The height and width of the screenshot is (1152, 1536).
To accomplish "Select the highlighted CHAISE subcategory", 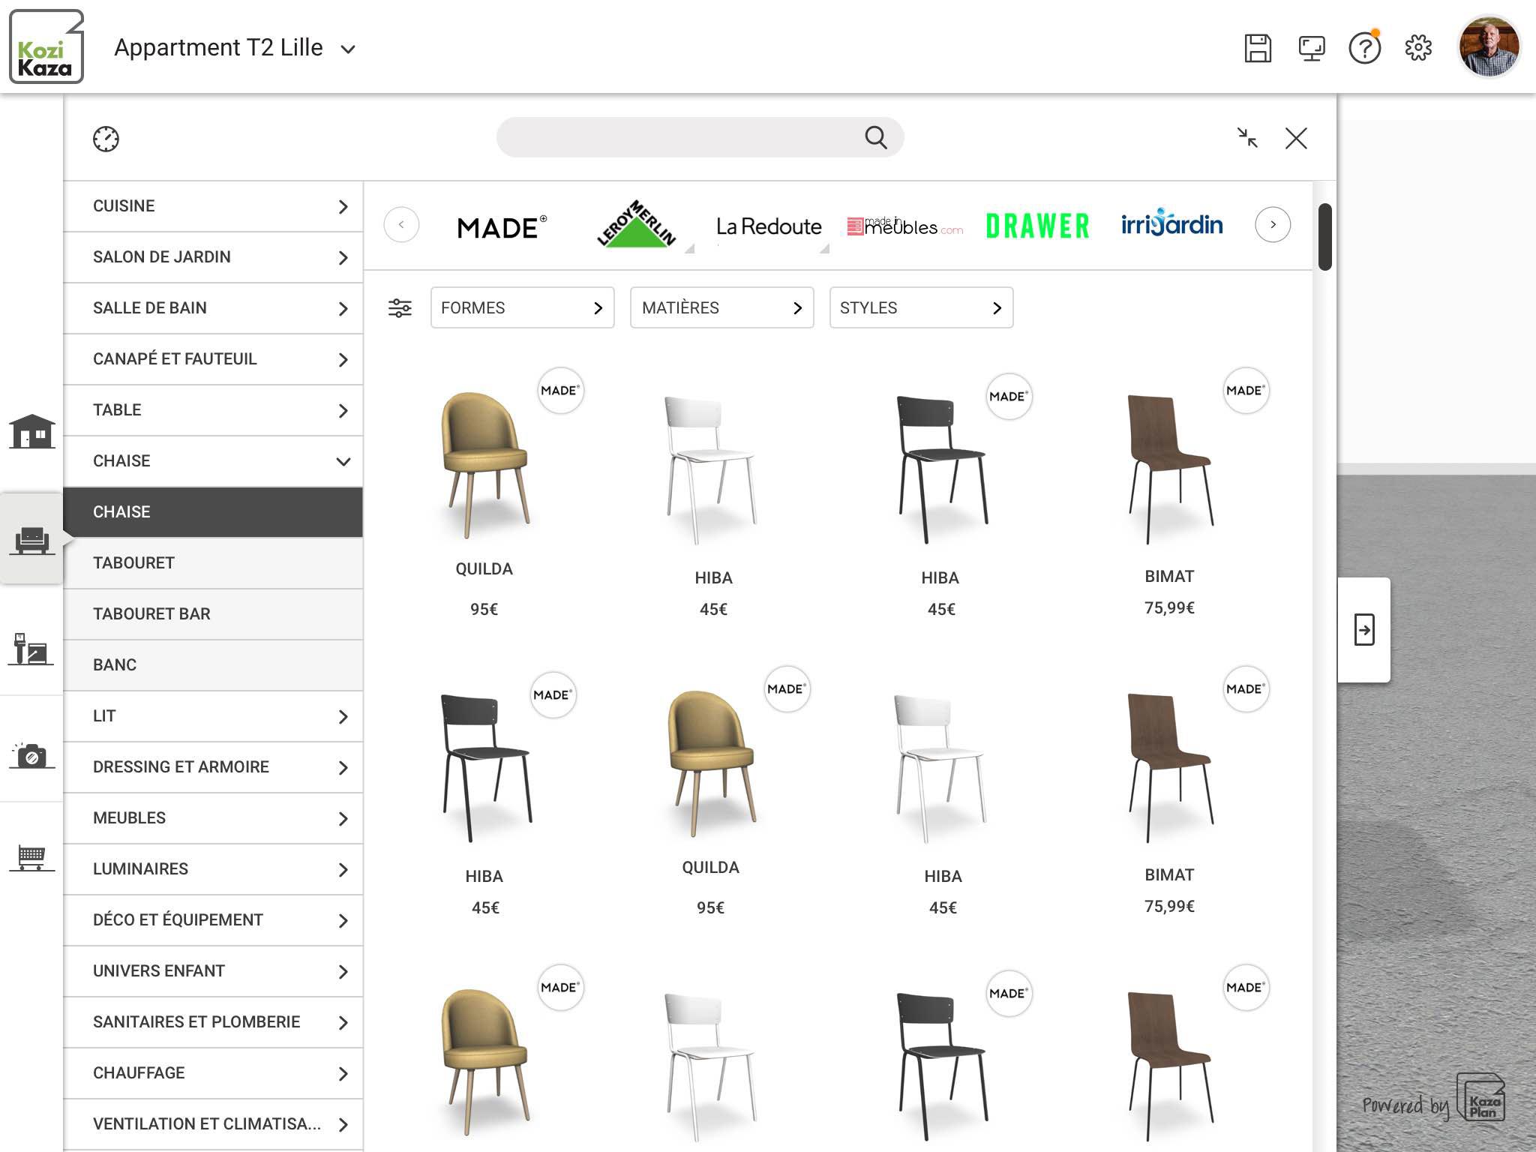I will (x=213, y=512).
